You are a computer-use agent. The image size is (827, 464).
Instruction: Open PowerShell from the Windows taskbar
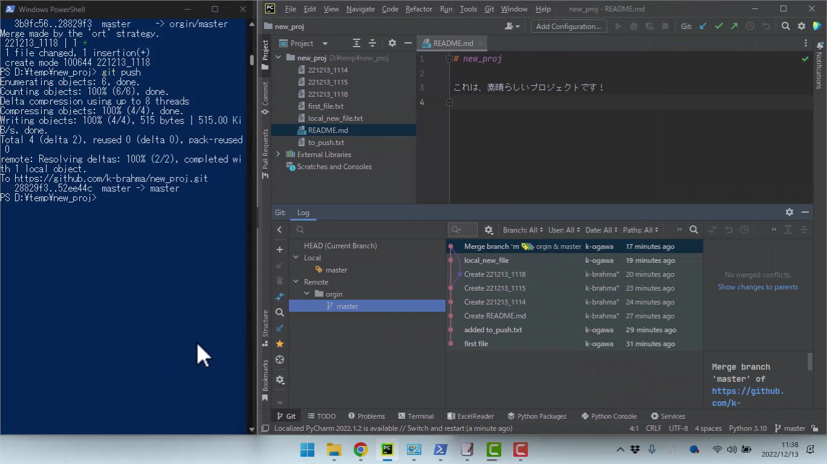[440, 449]
